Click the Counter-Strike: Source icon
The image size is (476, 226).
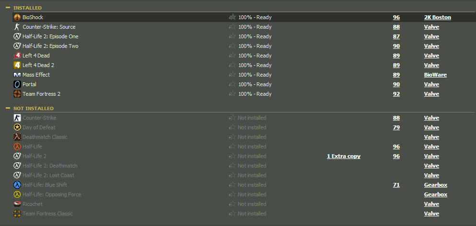coord(17,27)
